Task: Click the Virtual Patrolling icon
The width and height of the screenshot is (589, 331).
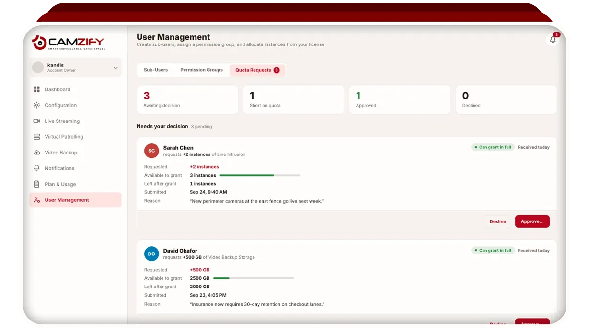Action: pos(36,137)
